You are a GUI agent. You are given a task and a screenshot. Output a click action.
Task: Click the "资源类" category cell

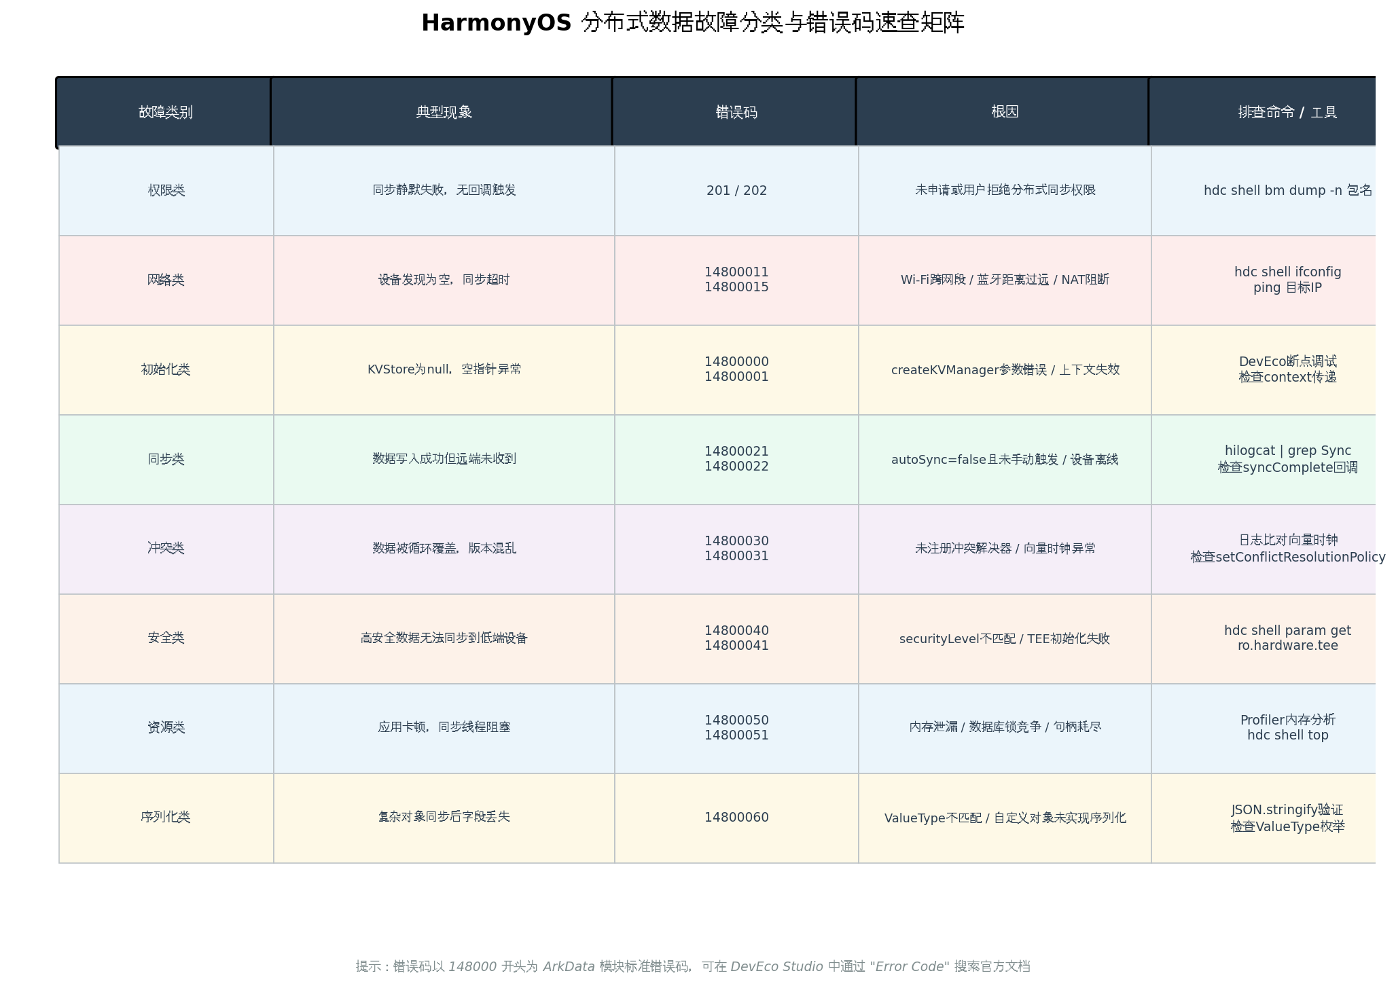tap(166, 729)
